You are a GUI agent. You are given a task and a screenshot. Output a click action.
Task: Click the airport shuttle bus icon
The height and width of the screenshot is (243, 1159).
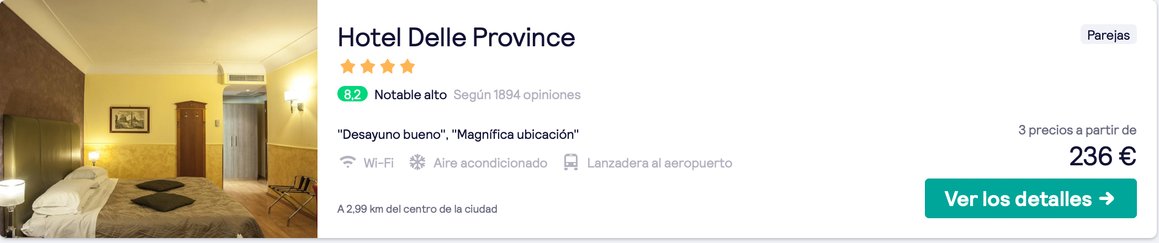point(571,163)
